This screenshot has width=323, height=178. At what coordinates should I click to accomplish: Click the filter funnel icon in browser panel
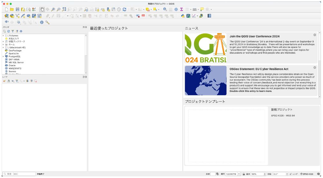point(12,31)
